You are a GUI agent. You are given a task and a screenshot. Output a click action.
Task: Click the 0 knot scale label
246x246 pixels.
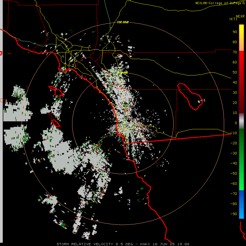pos(236,123)
